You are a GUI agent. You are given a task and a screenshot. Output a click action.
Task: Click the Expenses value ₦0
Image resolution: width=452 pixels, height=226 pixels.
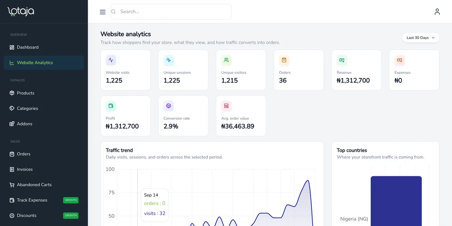point(398,81)
